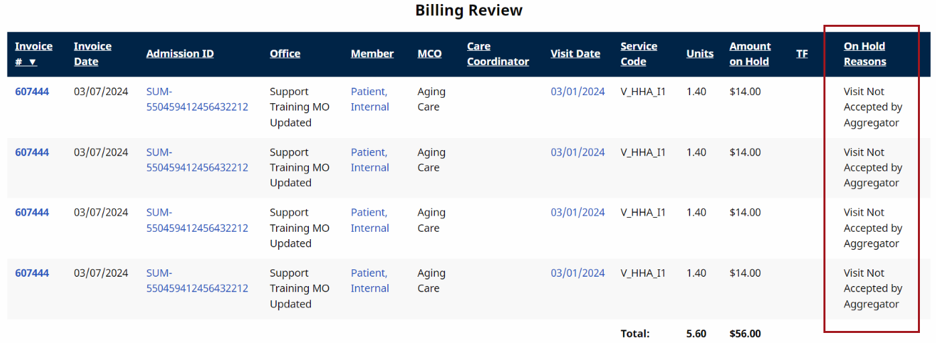The height and width of the screenshot is (343, 936).
Task: Open Patient, Internal member in first row
Action: [369, 99]
